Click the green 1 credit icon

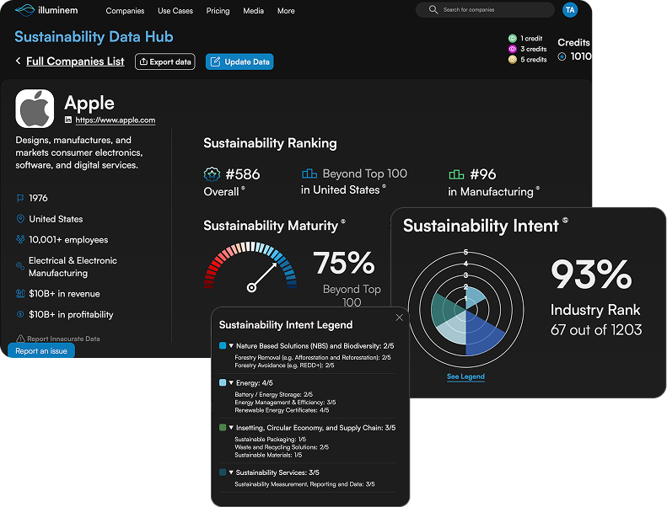coord(513,38)
